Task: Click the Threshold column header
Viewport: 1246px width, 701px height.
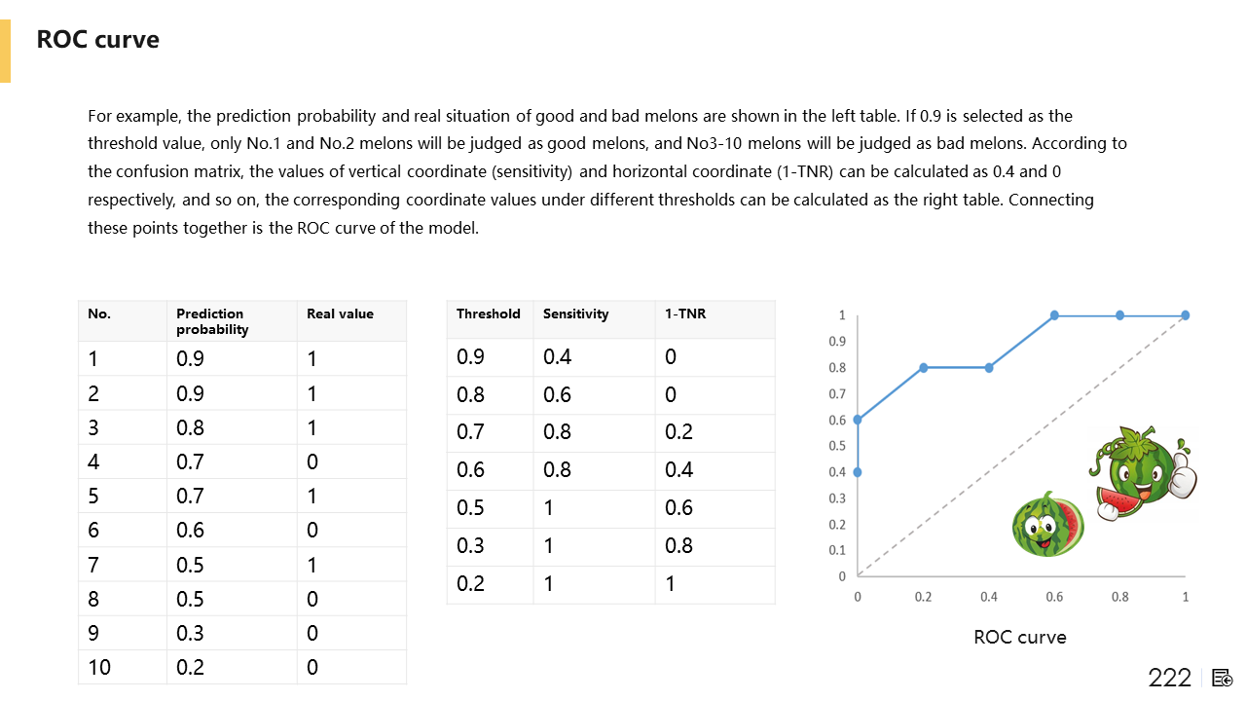Action: (x=488, y=314)
